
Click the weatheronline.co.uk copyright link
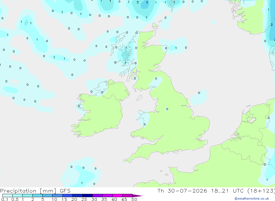pos(252,199)
